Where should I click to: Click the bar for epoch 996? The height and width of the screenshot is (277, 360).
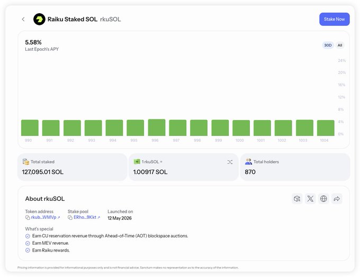click(x=157, y=127)
